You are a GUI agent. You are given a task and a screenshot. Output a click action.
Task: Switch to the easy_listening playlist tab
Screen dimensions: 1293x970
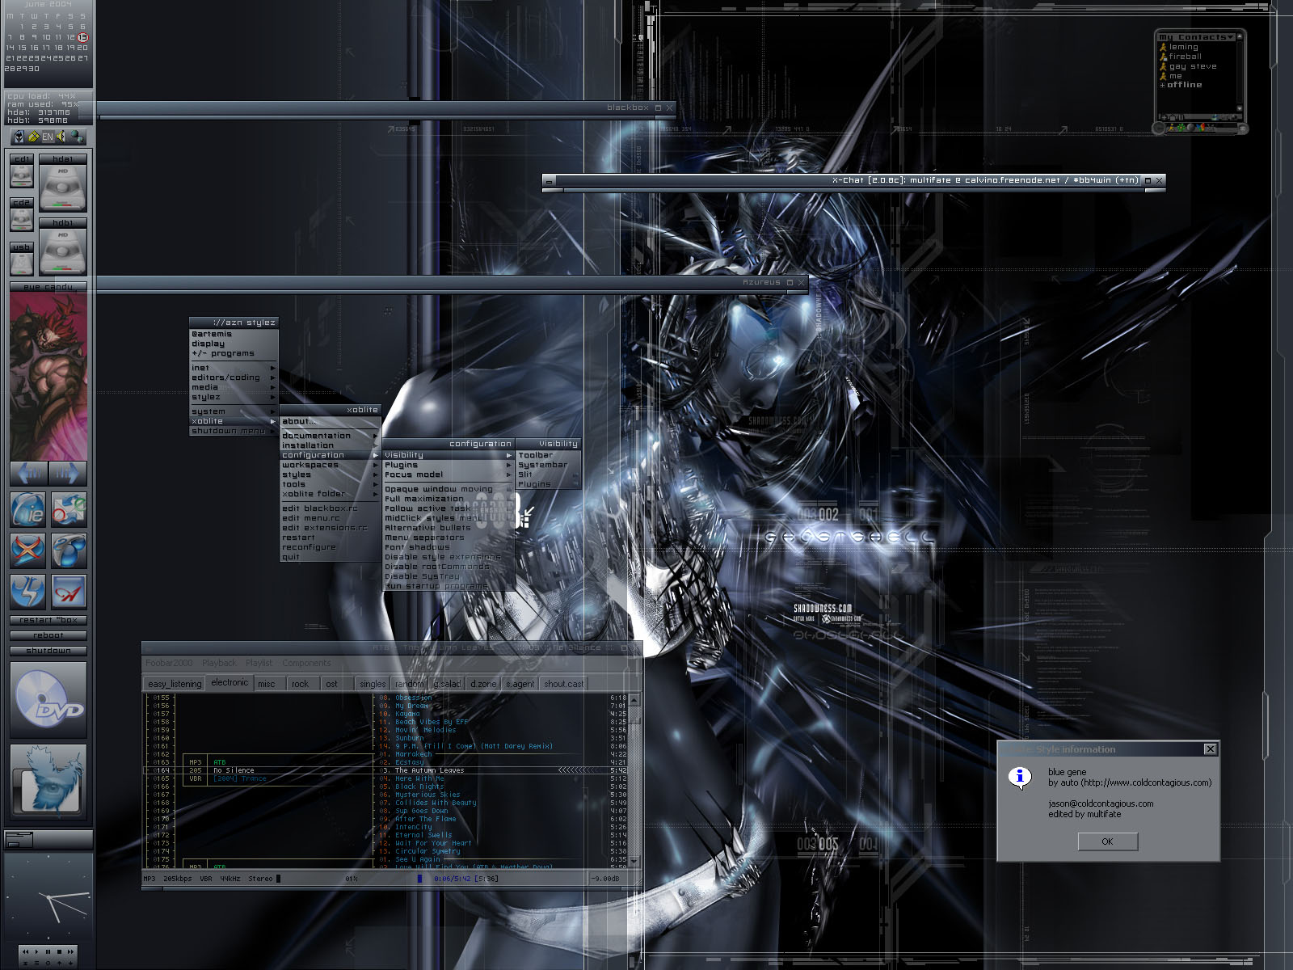[x=175, y=684]
